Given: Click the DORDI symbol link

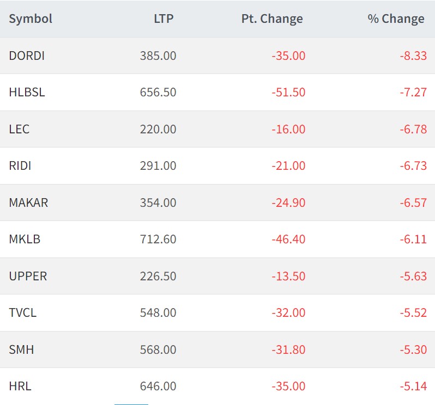Looking at the screenshot, I should [27, 56].
